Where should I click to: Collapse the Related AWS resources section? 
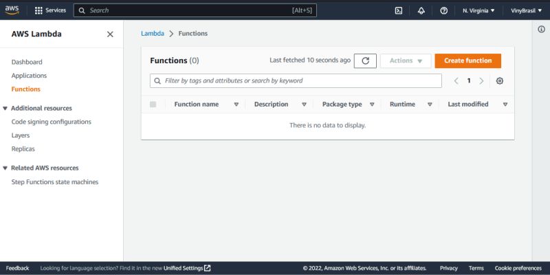click(x=5, y=168)
